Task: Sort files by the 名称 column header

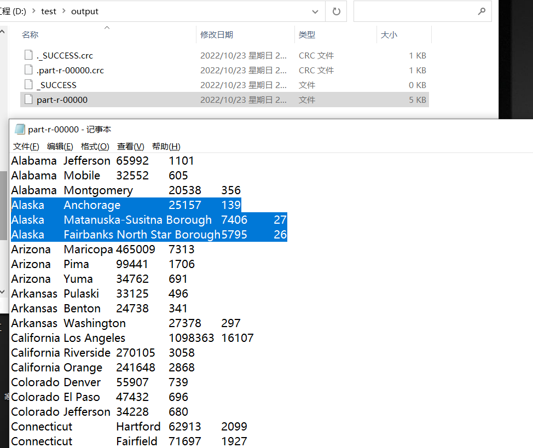Action: click(30, 34)
